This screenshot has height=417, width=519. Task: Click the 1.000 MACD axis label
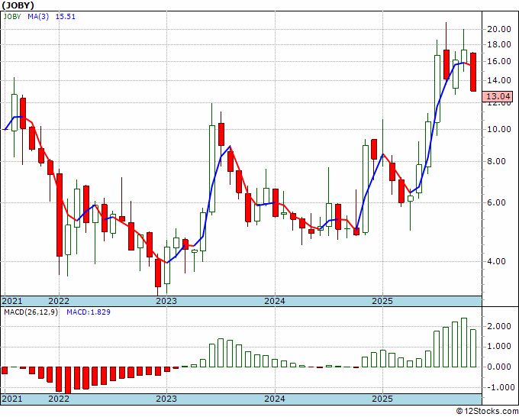[499, 347]
